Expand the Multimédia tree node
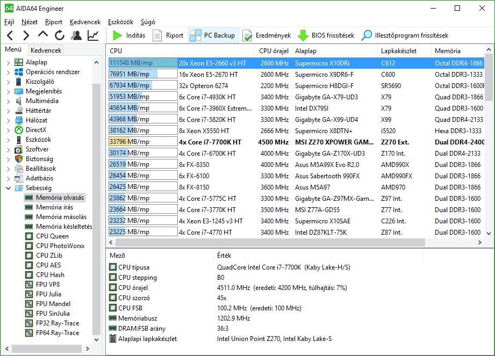 pyautogui.click(x=8, y=101)
